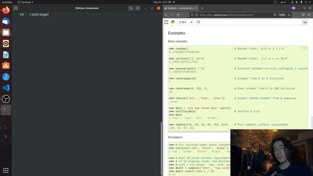Open Thunderbird mail from the dock
This screenshot has width=313, height=176.
point(6,21)
